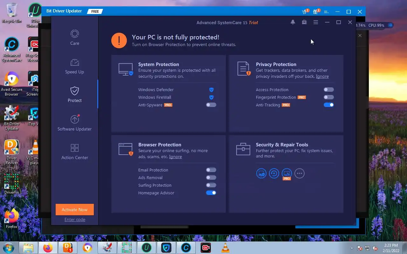
Task: Open Bit Driver Updater menu lines icon
Action: coord(326,12)
